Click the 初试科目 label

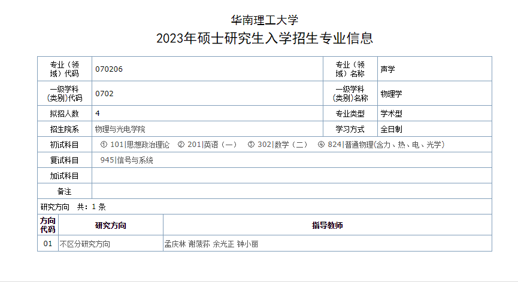click(x=65, y=145)
